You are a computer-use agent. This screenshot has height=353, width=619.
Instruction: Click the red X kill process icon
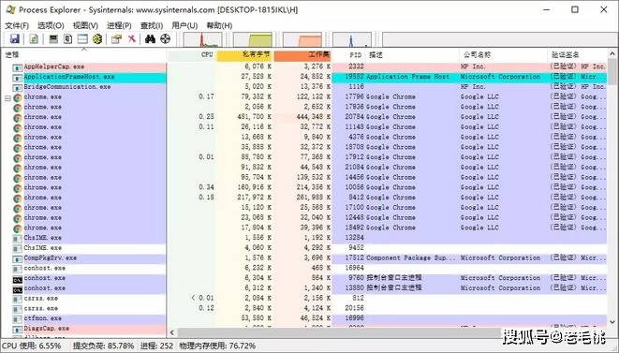tap(131, 38)
